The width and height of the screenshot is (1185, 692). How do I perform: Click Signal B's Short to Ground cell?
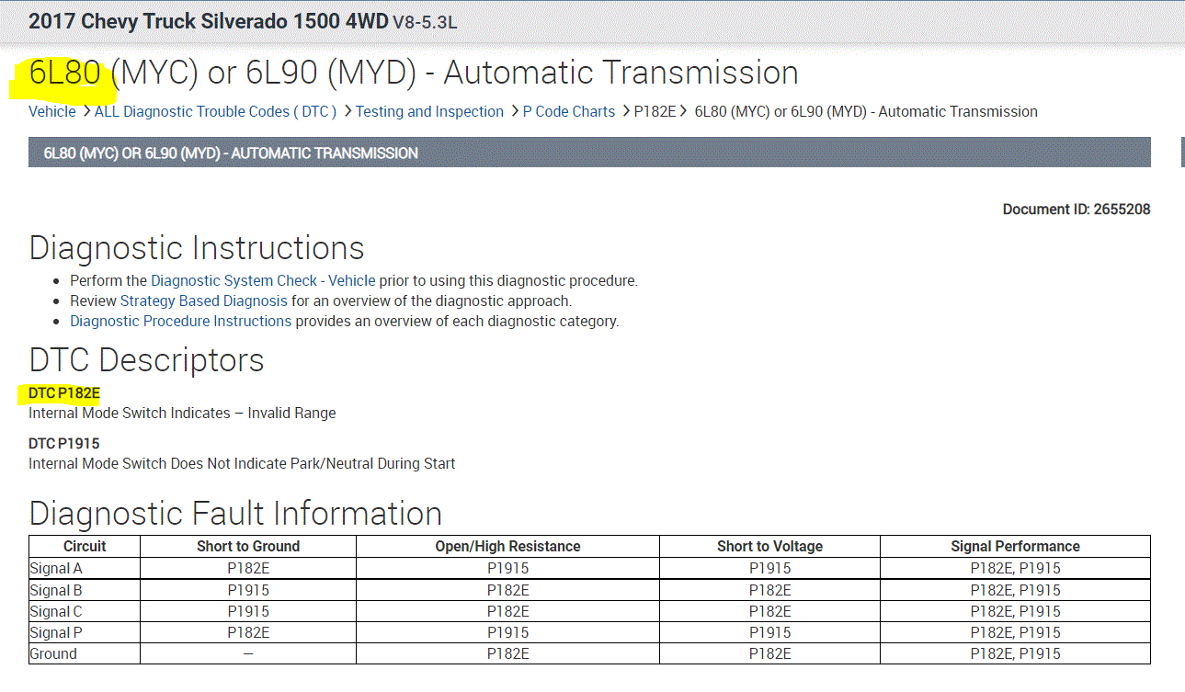[248, 590]
